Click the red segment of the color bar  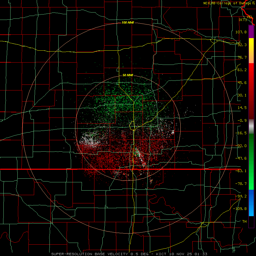pos(251,91)
